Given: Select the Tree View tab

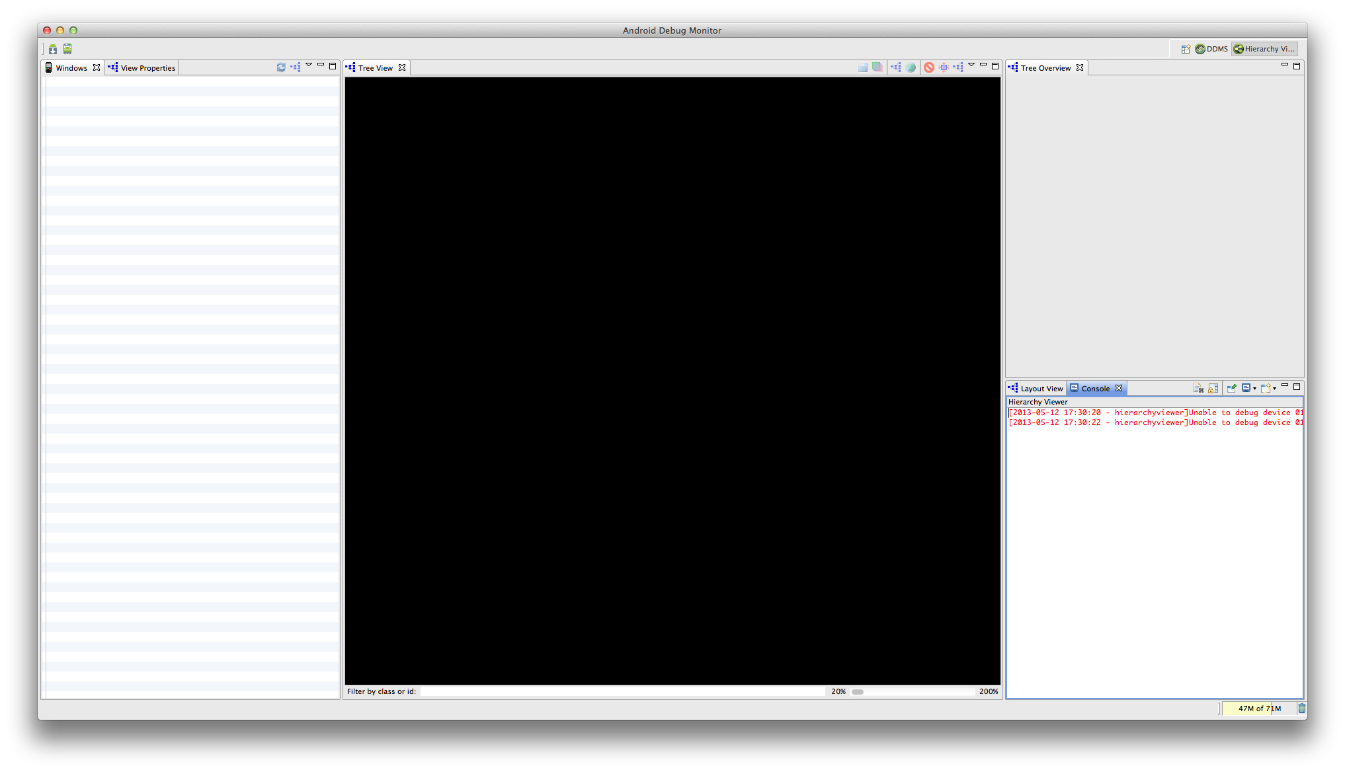Looking at the screenshot, I should tap(376, 68).
